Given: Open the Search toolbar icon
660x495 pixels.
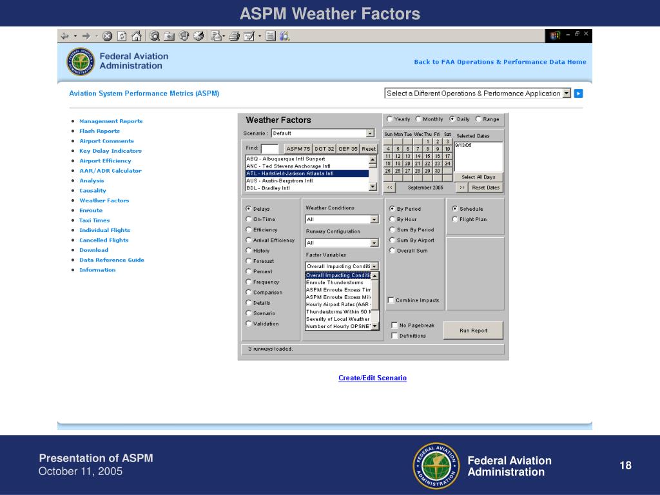Looking at the screenshot, I should pyautogui.click(x=155, y=36).
